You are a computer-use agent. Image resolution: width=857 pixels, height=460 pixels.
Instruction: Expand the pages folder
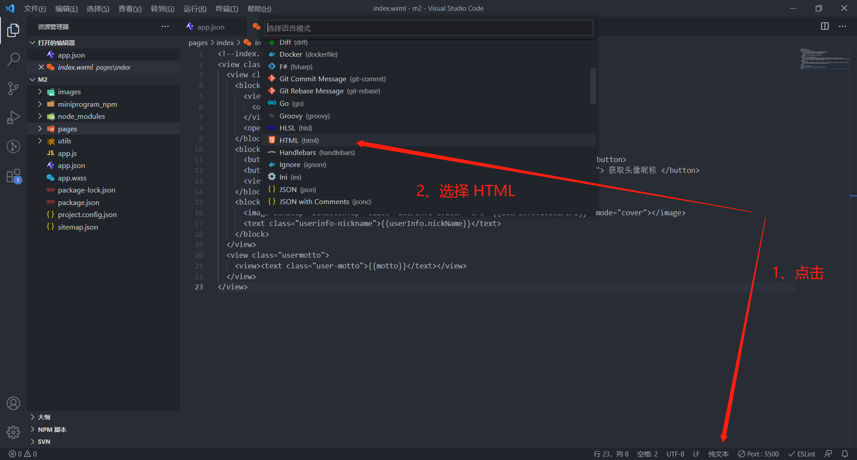tap(104, 129)
